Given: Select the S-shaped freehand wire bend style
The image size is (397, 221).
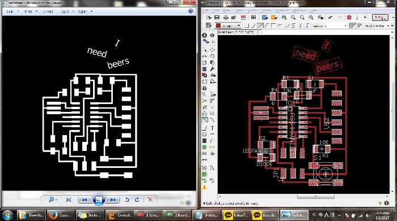Looking at the screenshot, I should pyautogui.click(x=293, y=25).
